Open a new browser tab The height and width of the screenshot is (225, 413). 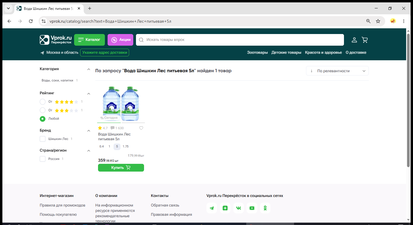[x=90, y=8]
